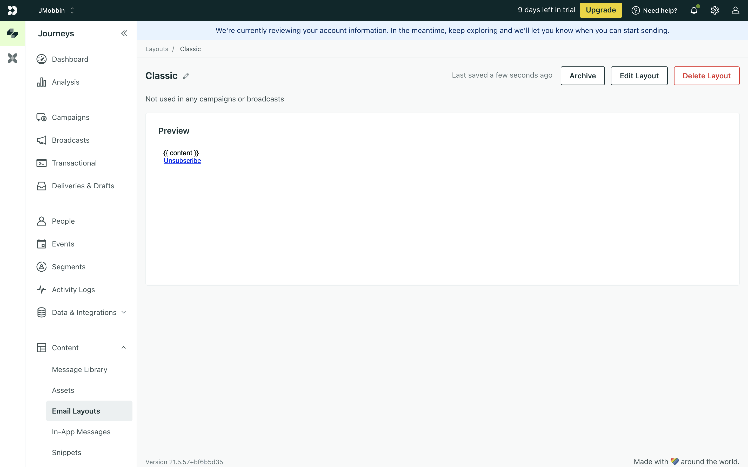Open the notifications bell

click(x=694, y=10)
